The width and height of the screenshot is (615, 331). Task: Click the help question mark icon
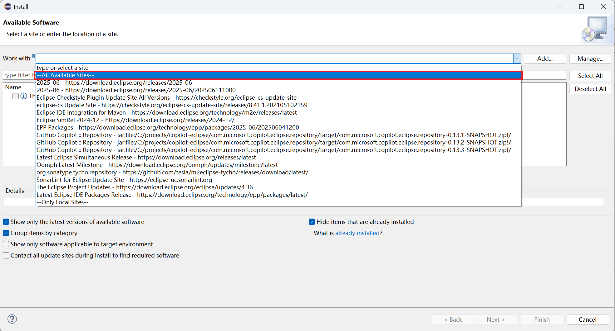(x=12, y=319)
